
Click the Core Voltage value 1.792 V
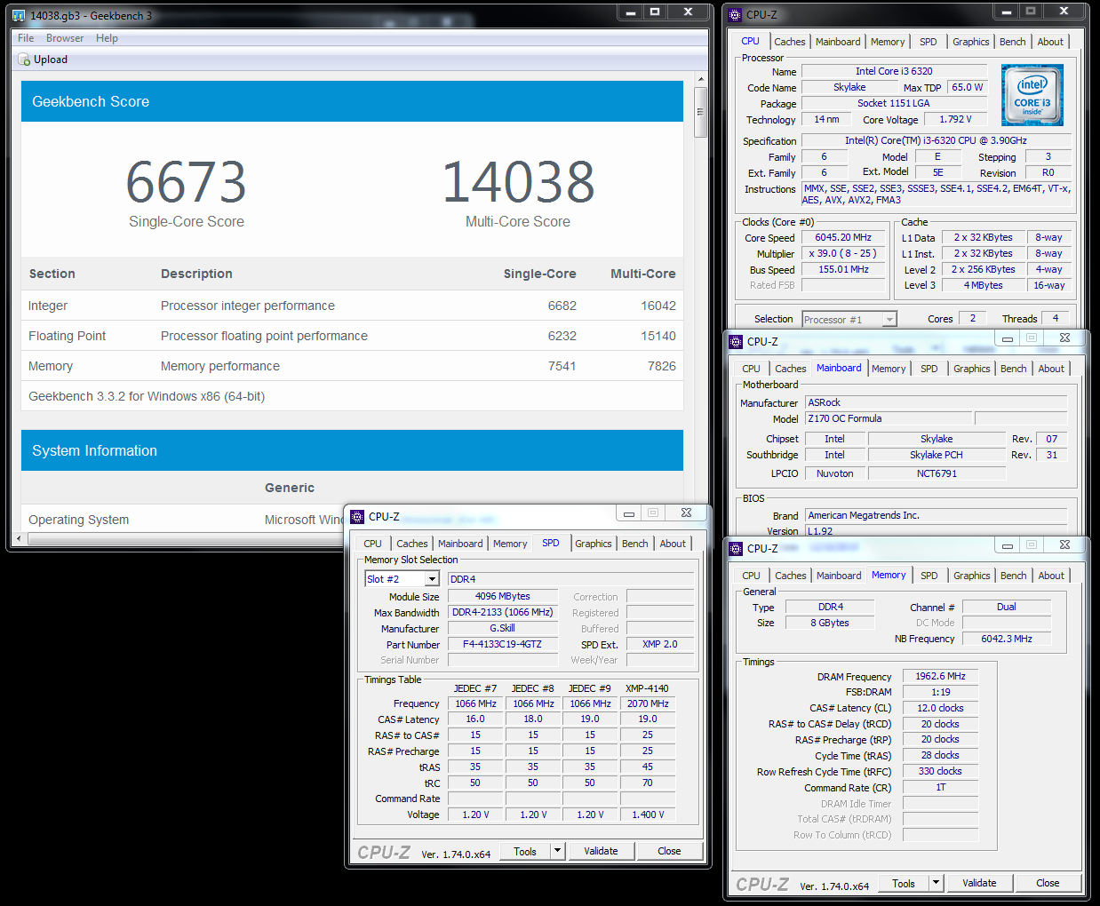point(955,119)
